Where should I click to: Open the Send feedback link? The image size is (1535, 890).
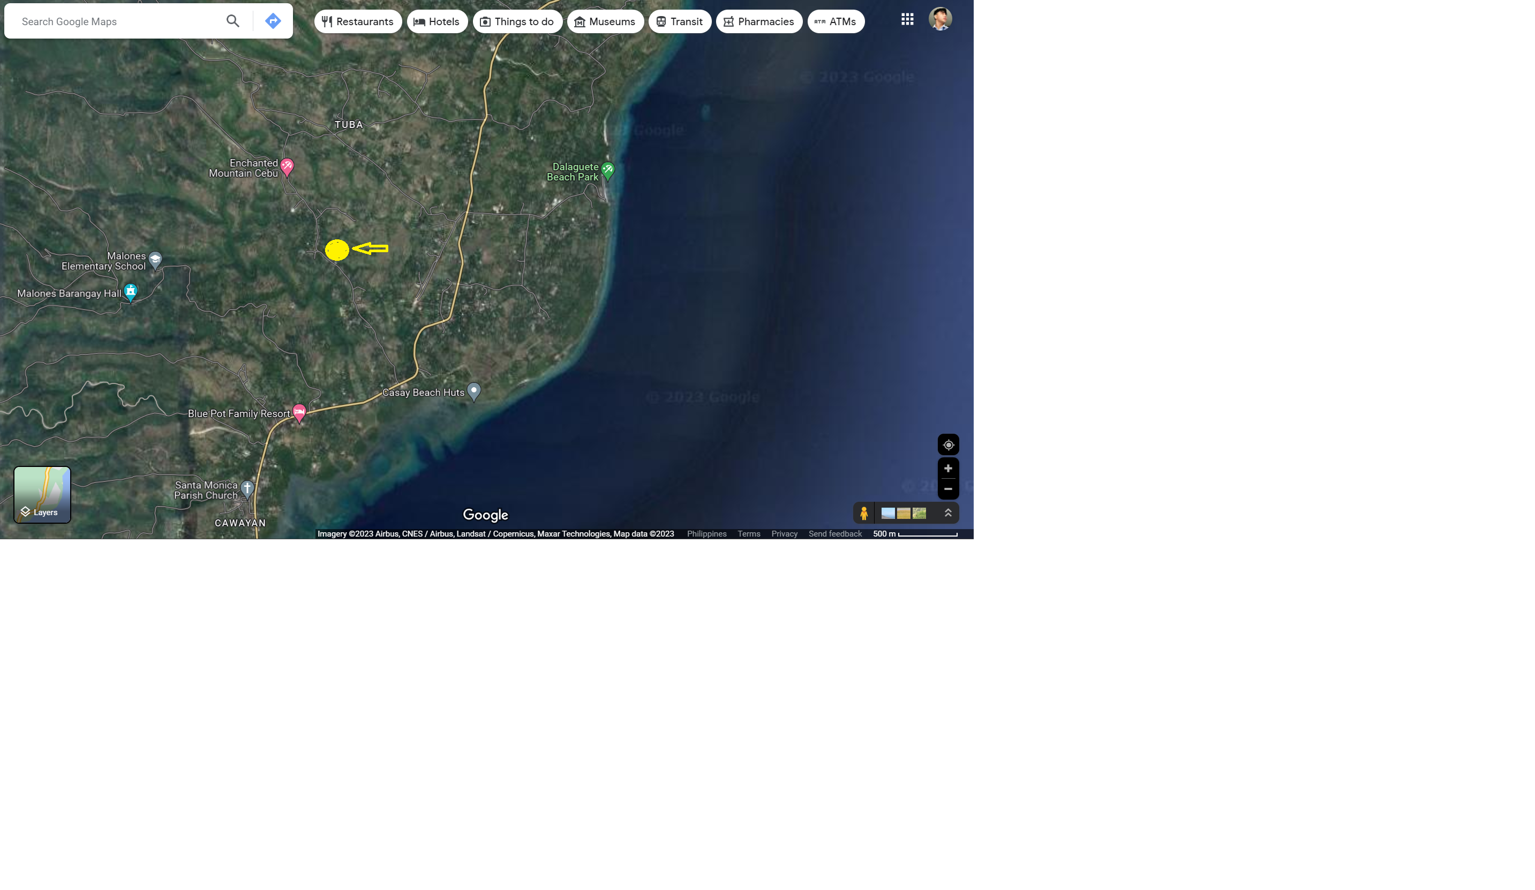tap(834, 534)
